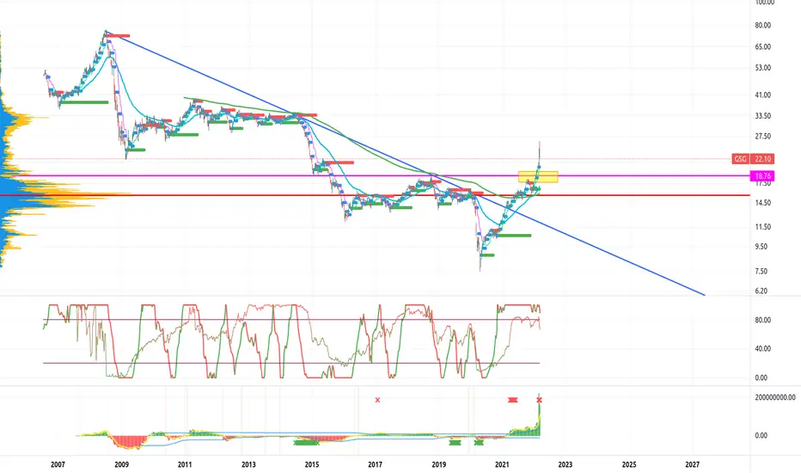Click the 33.50 price scale value

(762, 115)
